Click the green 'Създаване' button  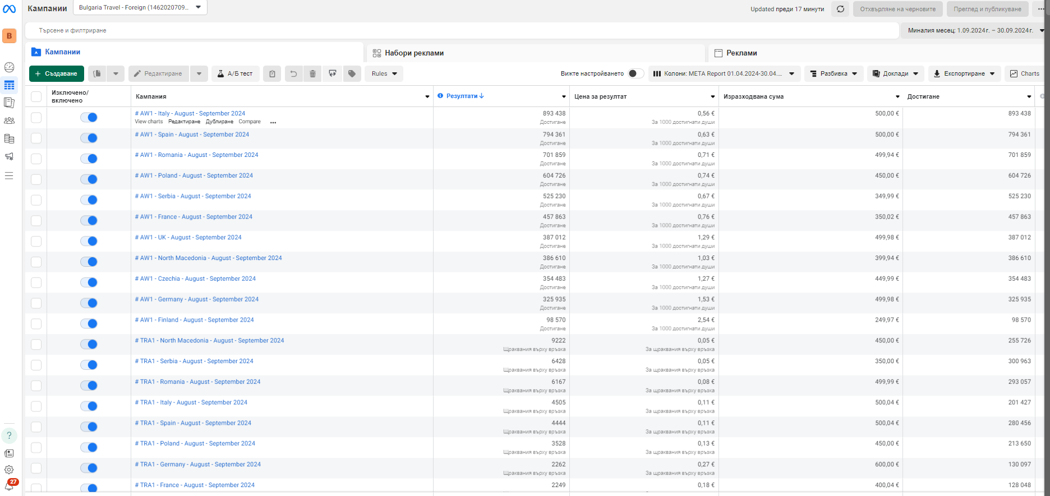pos(57,73)
